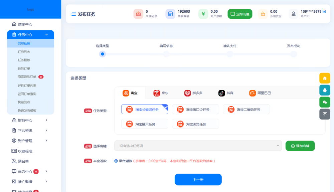Click the floating orange home icon button
The image size is (334, 192).
click(x=325, y=78)
